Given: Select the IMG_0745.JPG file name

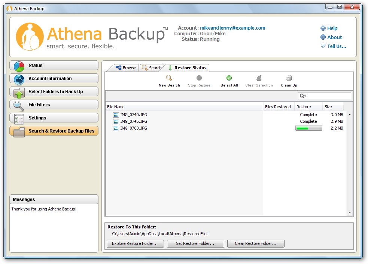Looking at the screenshot, I should pyautogui.click(x=134, y=122).
